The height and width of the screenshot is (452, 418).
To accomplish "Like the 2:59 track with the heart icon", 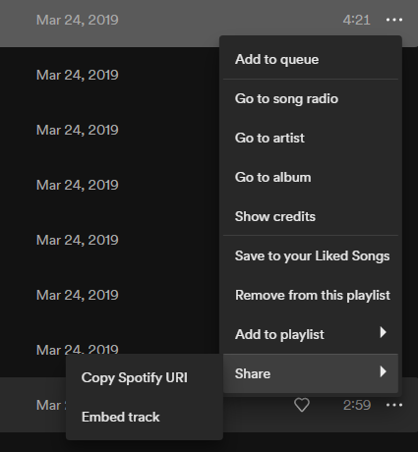I will pyautogui.click(x=302, y=405).
